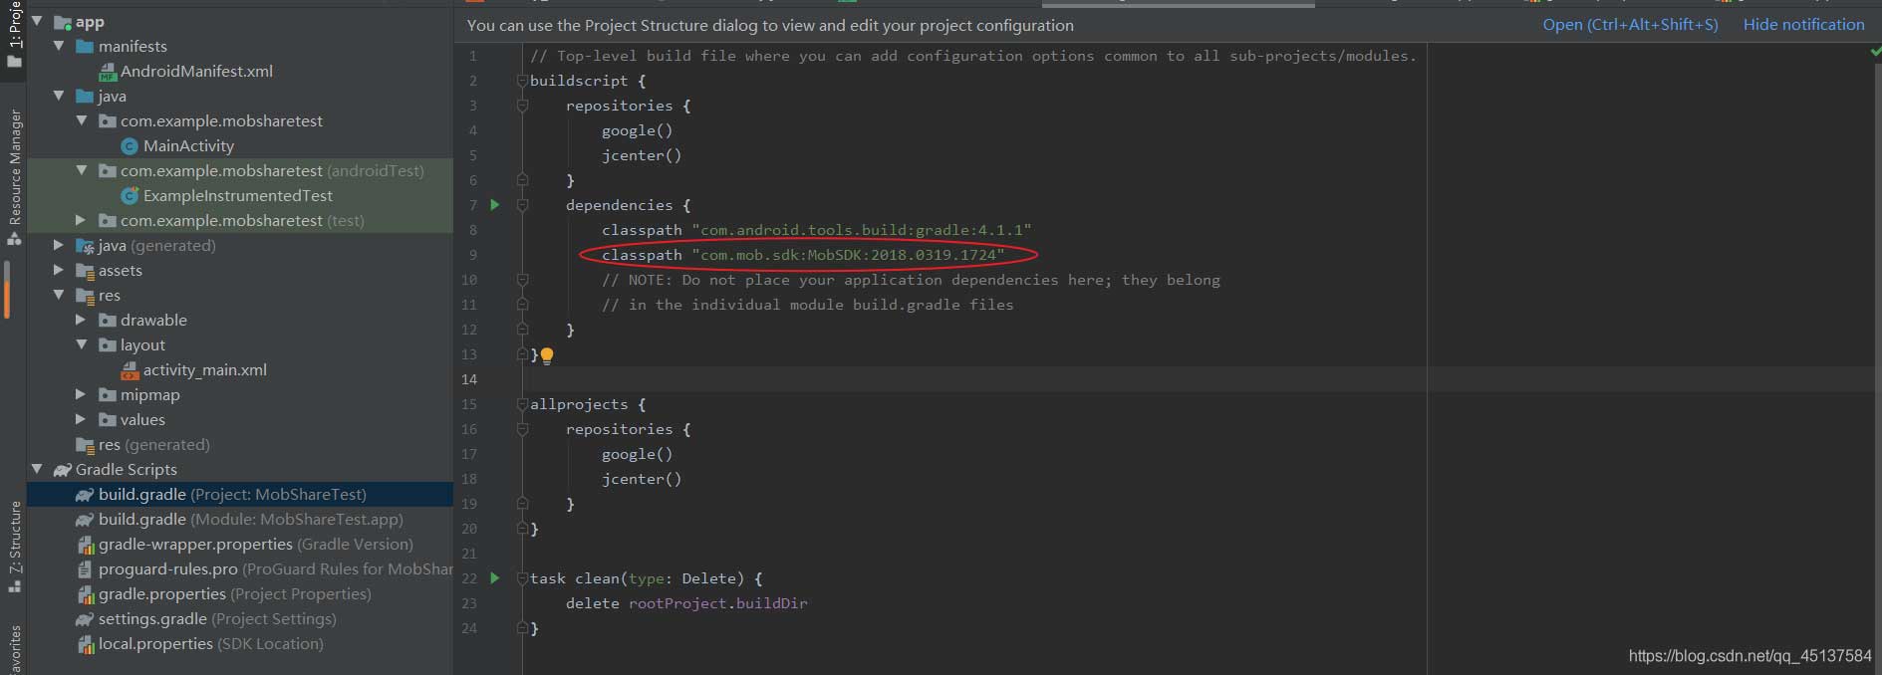Open the Structure side tab

click(14, 546)
